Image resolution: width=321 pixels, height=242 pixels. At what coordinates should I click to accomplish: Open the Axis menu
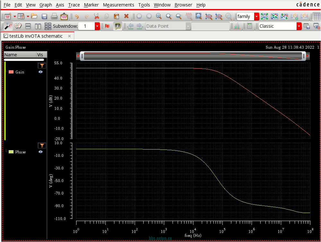[x=60, y=5]
